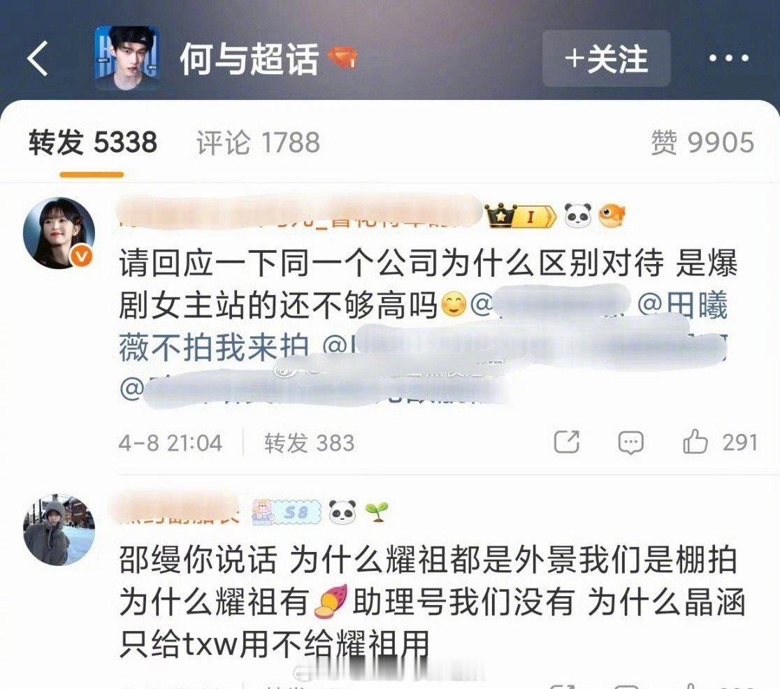Image resolution: width=780 pixels, height=689 pixels.
Task: Like the first comment with thumbs-up icon
Action: click(x=695, y=441)
